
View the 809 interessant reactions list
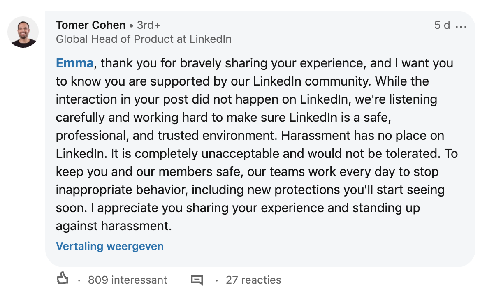pos(128,280)
